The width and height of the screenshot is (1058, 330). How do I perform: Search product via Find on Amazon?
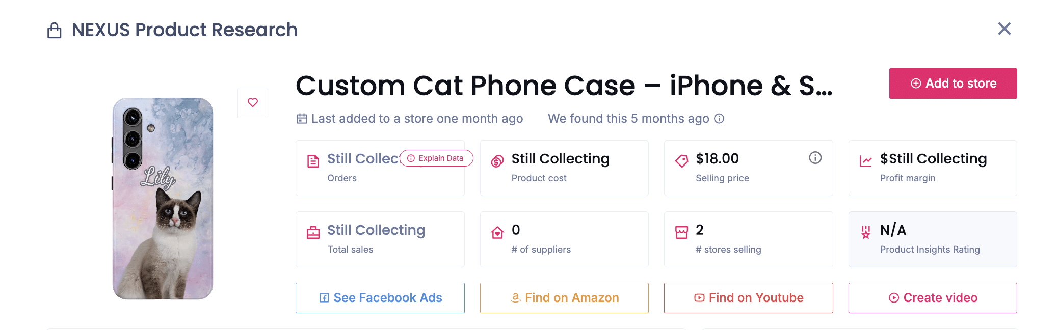click(564, 298)
